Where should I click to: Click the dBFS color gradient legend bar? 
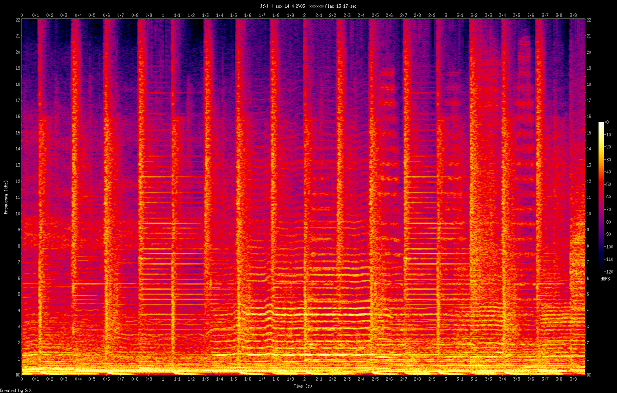601,196
